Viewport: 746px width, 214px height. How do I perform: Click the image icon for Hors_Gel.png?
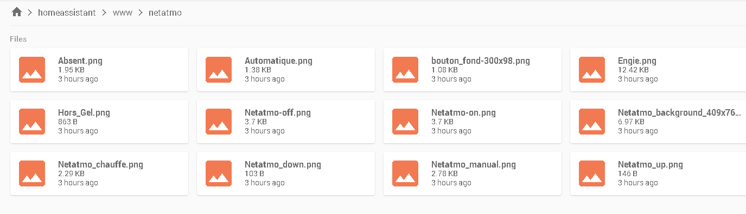(x=32, y=122)
